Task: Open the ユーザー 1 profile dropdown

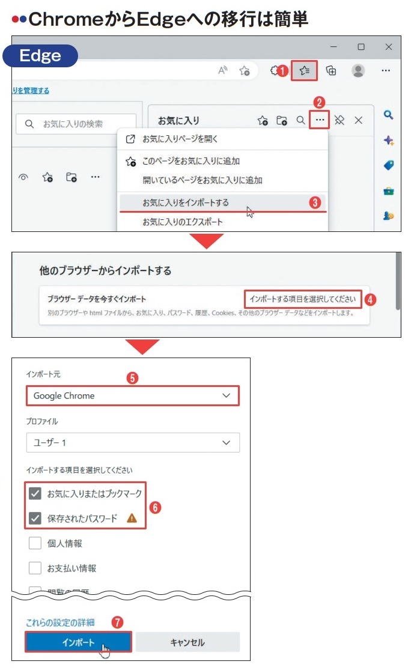Action: (133, 443)
